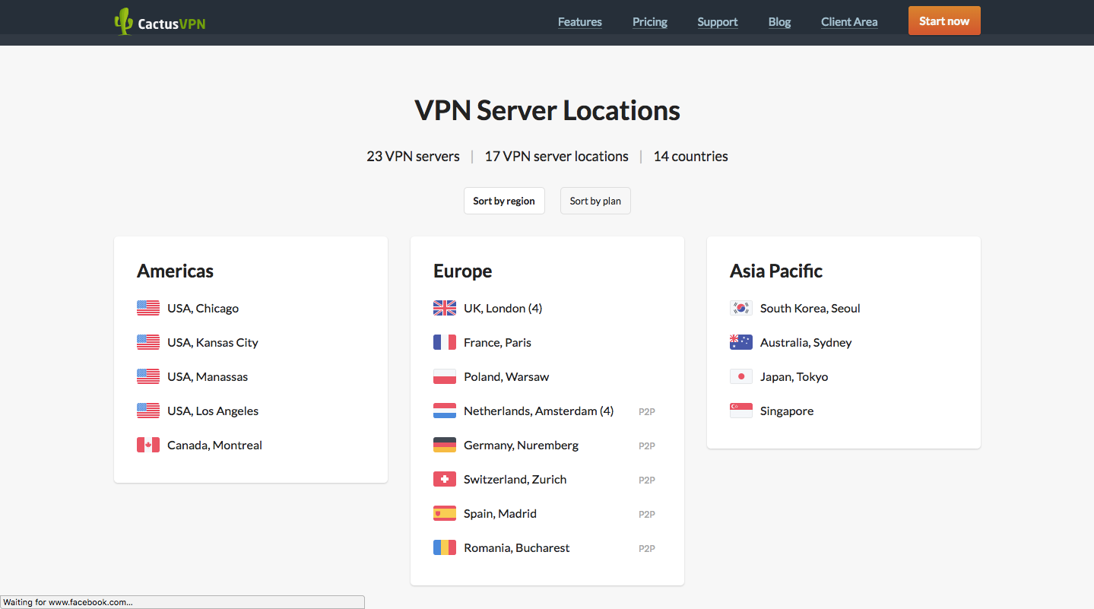Click the 14 countries stat
This screenshot has height=609, width=1094.
[x=690, y=156]
